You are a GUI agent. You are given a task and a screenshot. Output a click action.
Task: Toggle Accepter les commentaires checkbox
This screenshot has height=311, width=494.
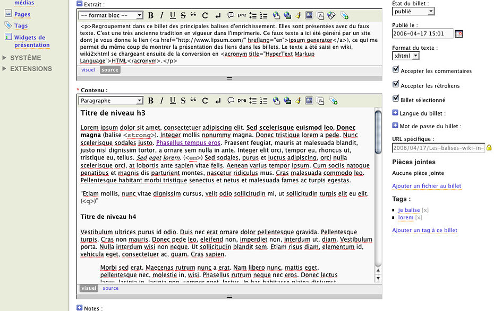tap(395, 69)
